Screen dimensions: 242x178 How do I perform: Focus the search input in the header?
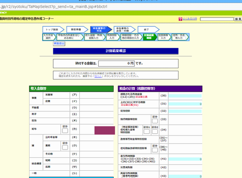(x=217, y=19)
